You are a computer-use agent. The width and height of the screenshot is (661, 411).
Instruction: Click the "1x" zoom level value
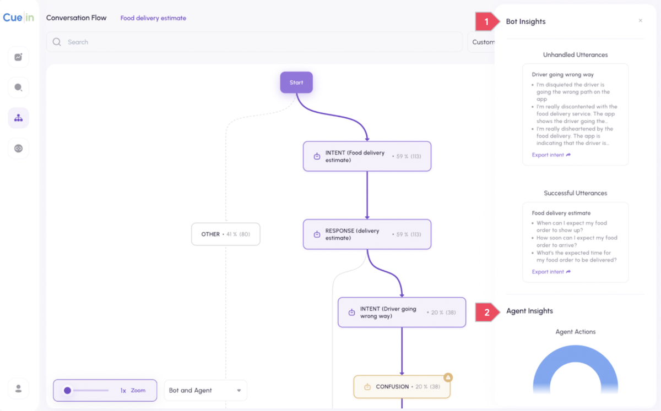point(123,391)
